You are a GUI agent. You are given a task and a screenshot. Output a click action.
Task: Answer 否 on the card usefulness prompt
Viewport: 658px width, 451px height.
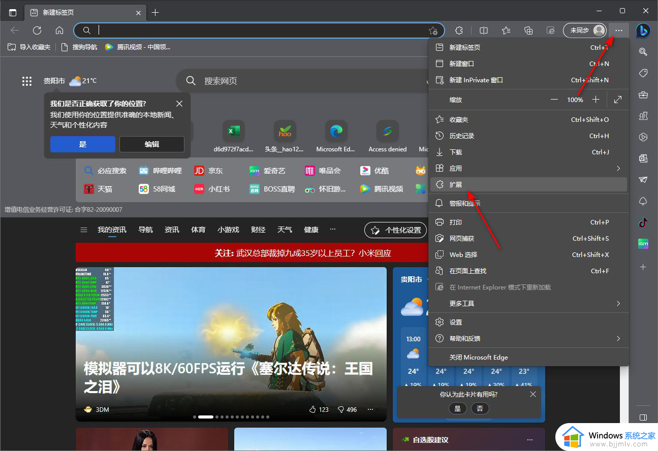click(480, 408)
